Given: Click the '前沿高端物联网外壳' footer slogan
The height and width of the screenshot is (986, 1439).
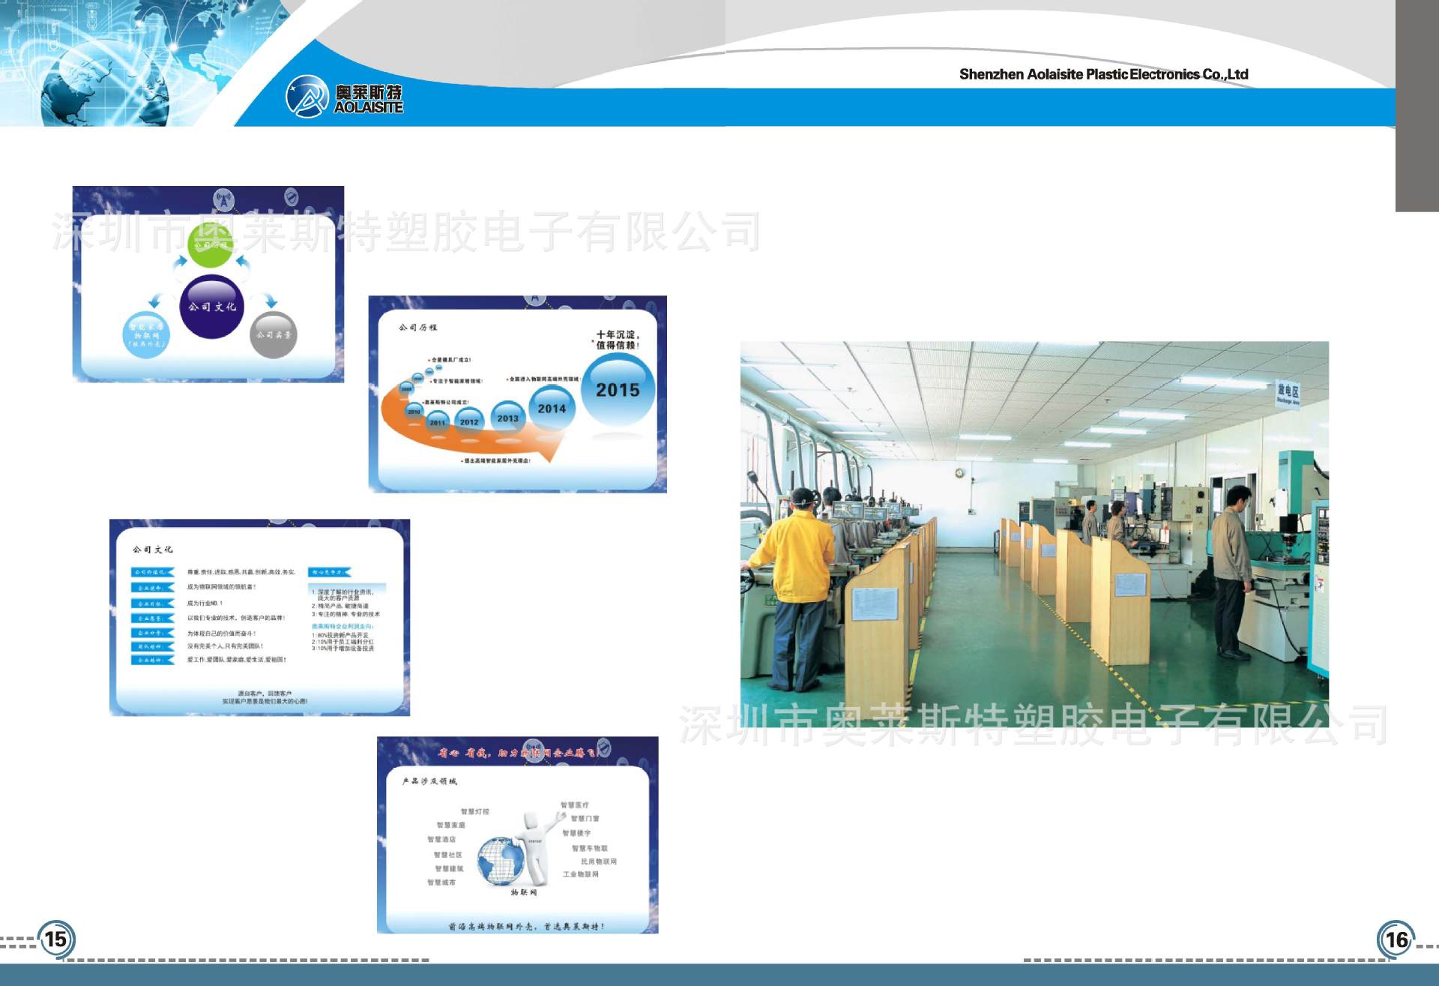Looking at the screenshot, I should pos(527,927).
